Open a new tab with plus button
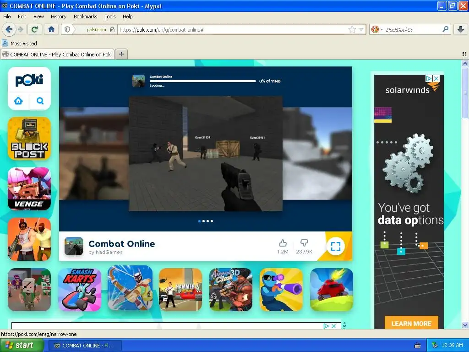469x352 pixels. coord(121,54)
